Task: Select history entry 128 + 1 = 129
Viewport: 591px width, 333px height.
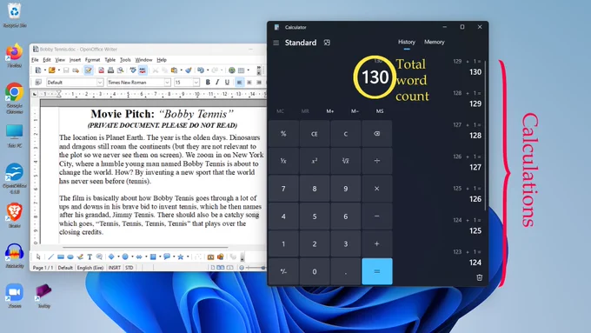Action: pyautogui.click(x=468, y=99)
